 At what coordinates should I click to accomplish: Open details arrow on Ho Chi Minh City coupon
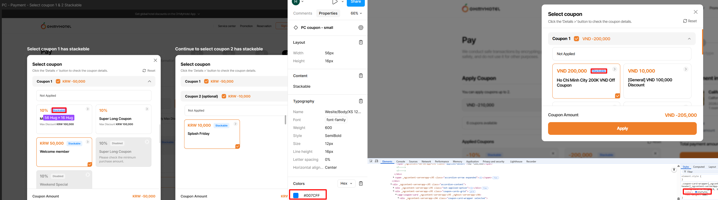tap(615, 69)
